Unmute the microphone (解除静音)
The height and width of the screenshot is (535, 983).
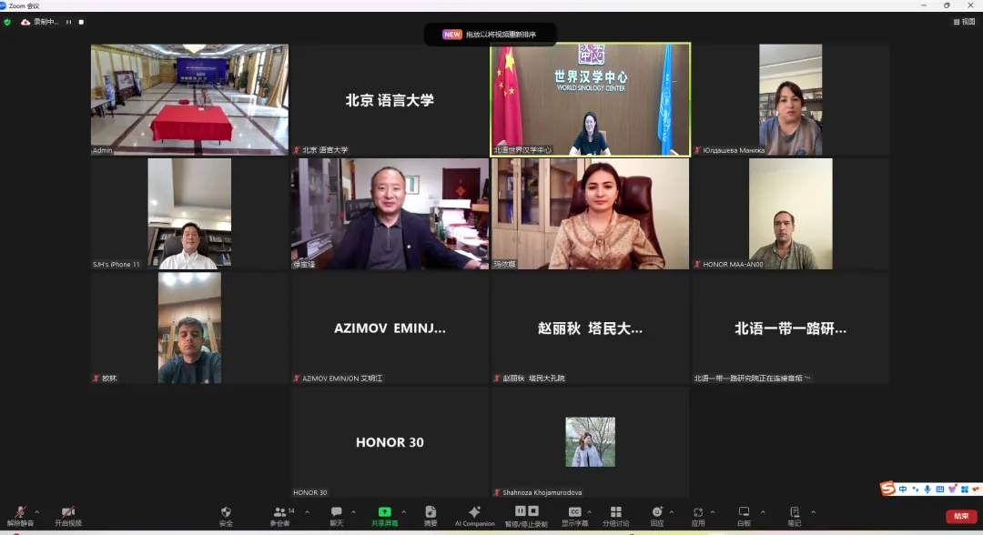20,515
